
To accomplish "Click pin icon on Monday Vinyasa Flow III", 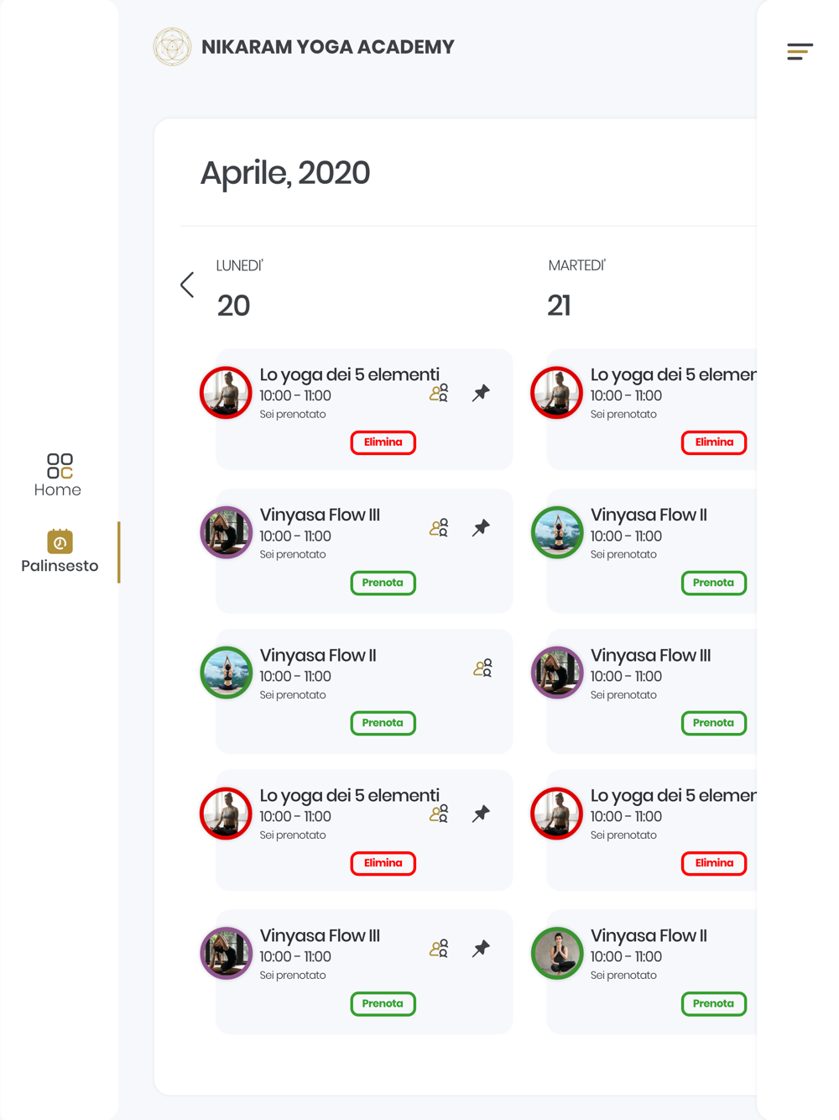I will click(x=481, y=528).
